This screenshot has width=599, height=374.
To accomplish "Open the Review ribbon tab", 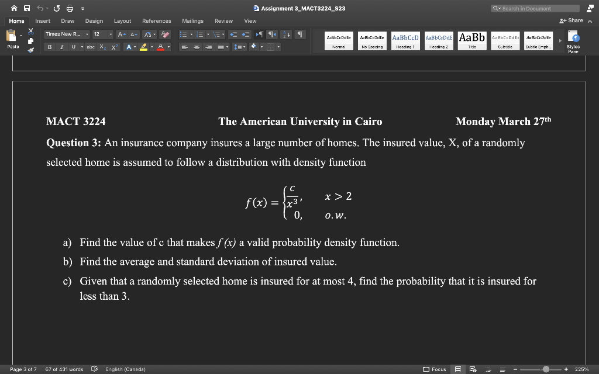I will [223, 20].
